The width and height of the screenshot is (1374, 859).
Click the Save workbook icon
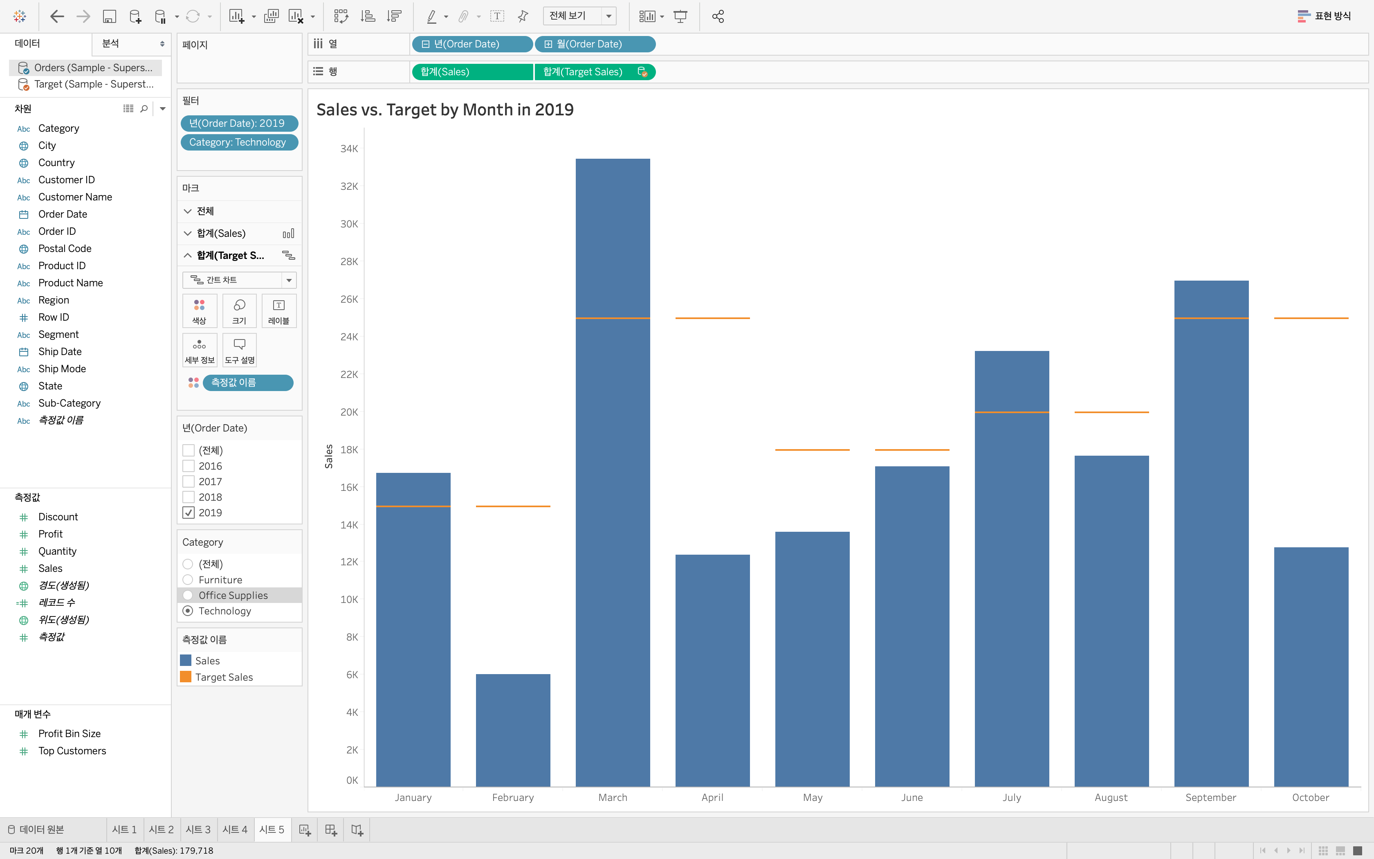(109, 16)
